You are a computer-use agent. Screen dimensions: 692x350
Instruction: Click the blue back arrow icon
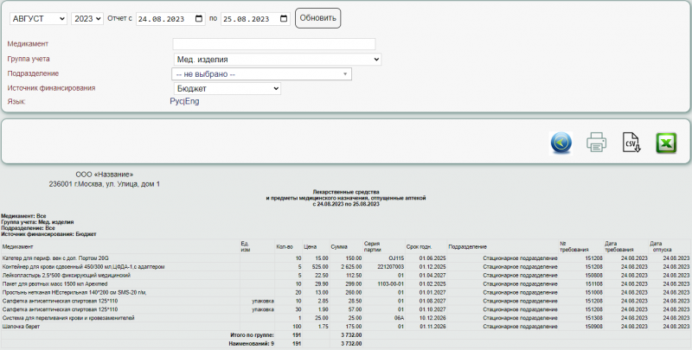(561, 143)
